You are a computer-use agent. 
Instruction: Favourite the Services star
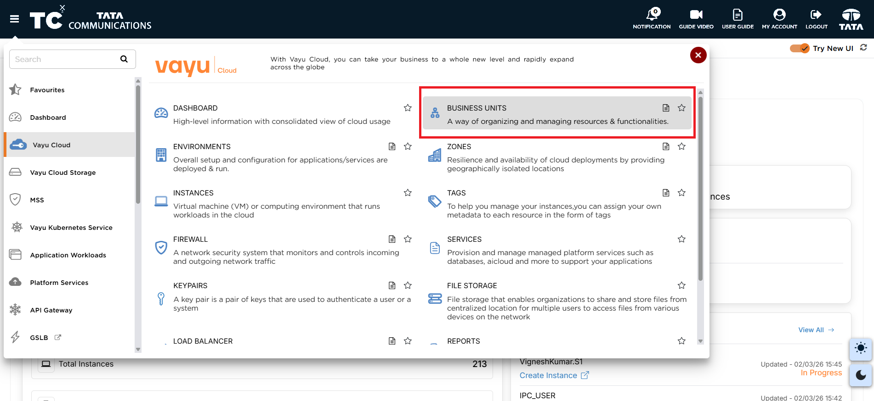pyautogui.click(x=681, y=239)
